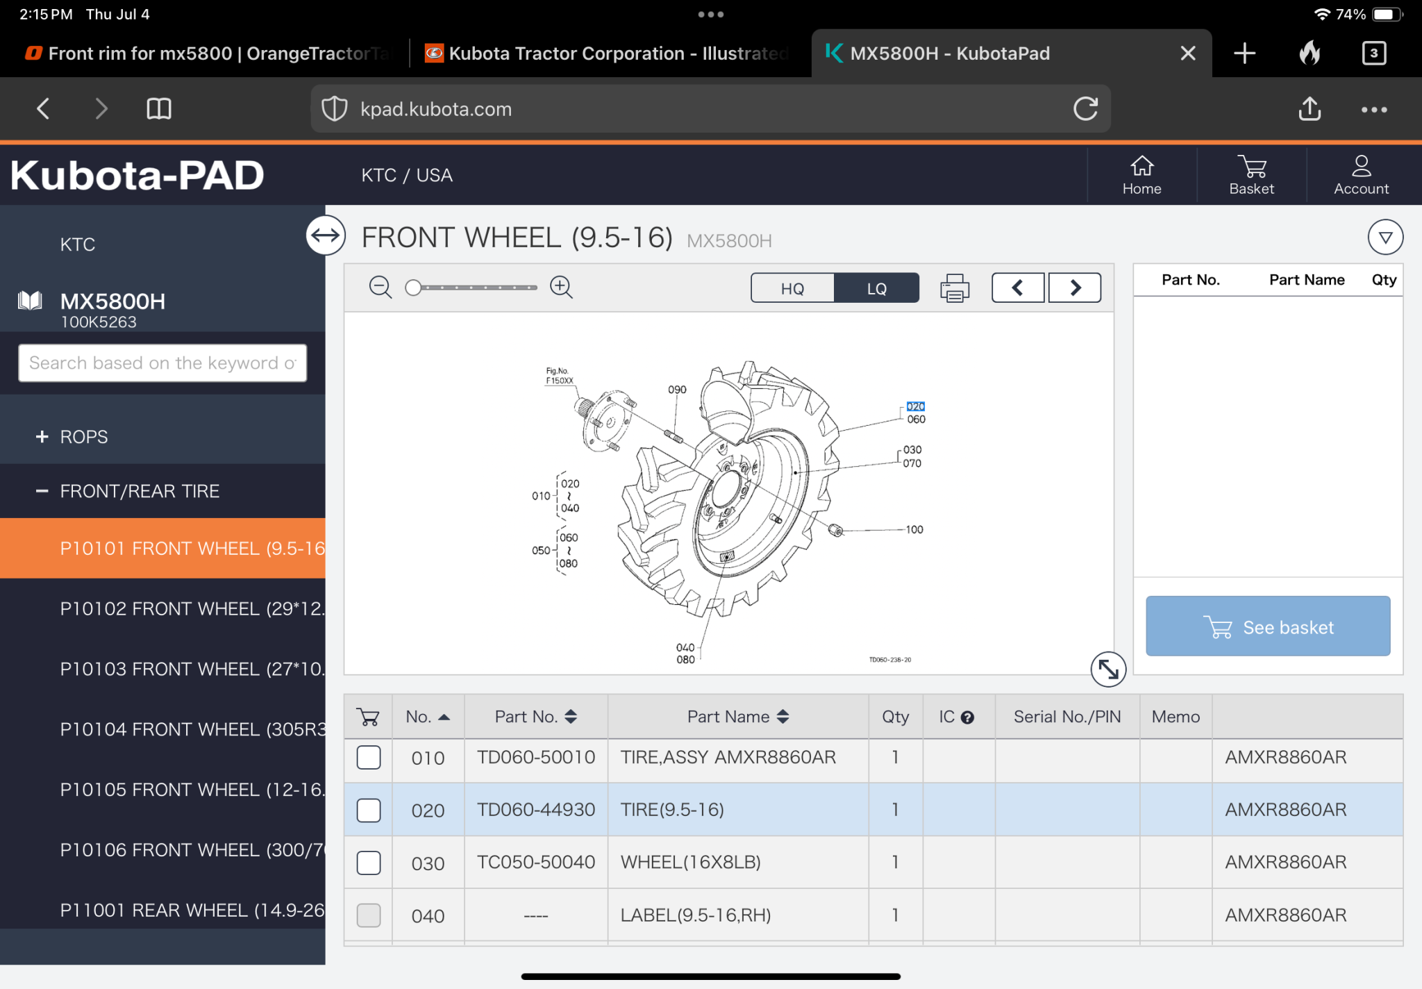
Task: Select P10102 FRONT WHEEL in the sidebar
Action: tap(191, 608)
